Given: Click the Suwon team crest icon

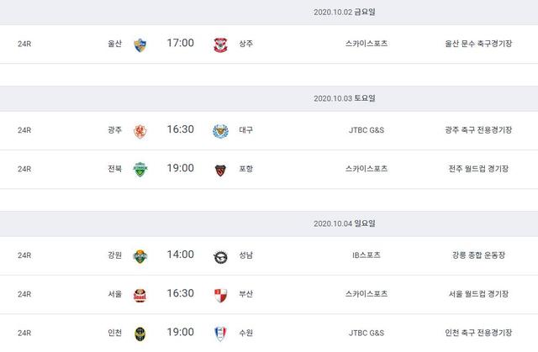Looking at the screenshot, I should pos(221,333).
